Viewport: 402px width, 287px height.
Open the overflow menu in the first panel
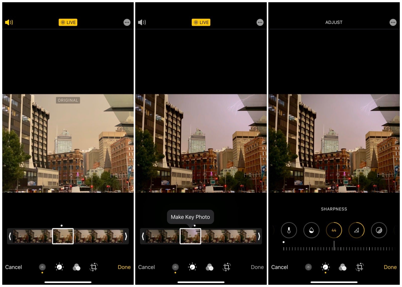click(127, 22)
